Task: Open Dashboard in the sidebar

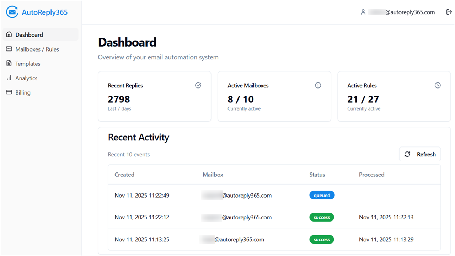Action: coord(29,35)
